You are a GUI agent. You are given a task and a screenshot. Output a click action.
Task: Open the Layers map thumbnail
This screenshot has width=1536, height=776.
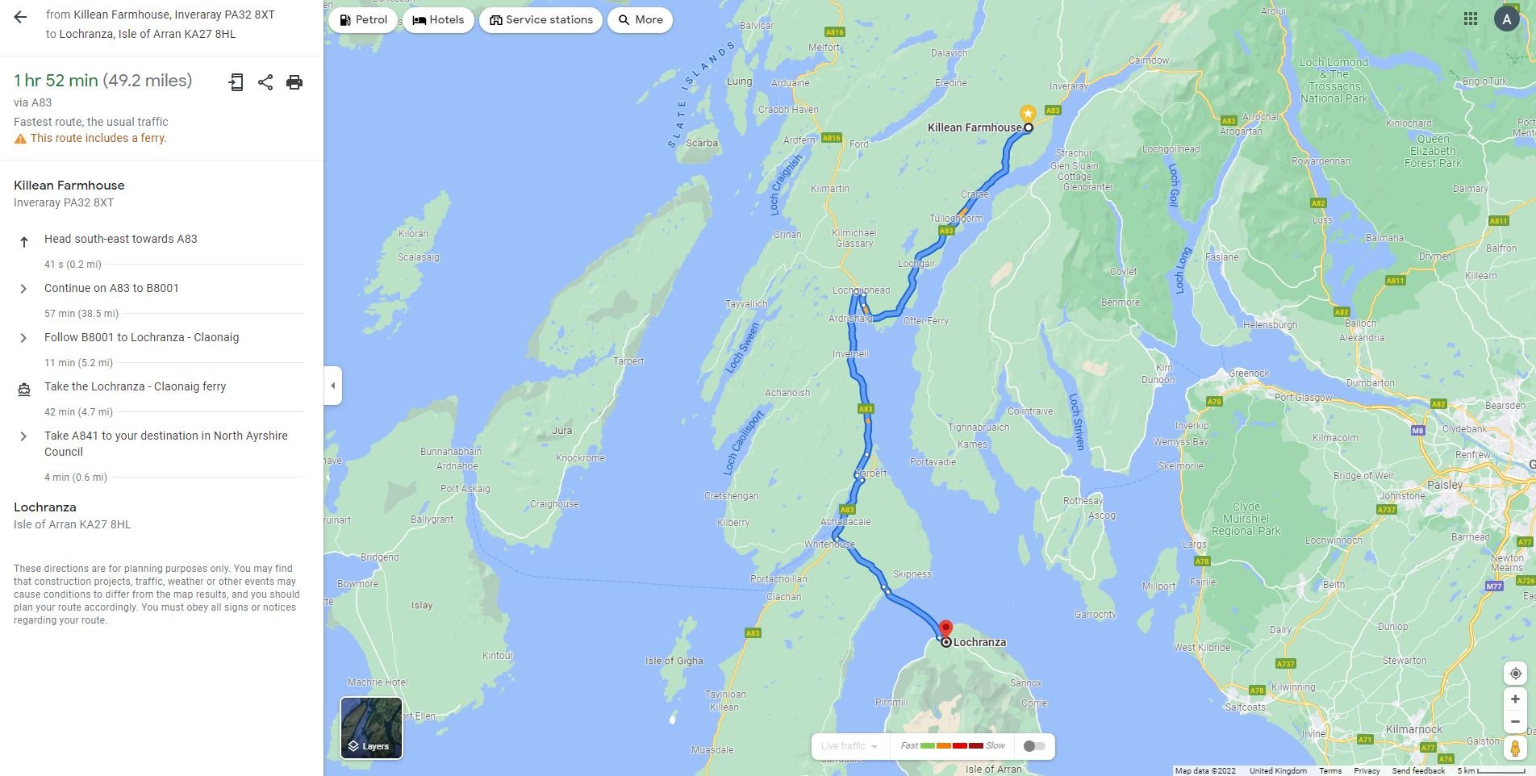coord(371,728)
